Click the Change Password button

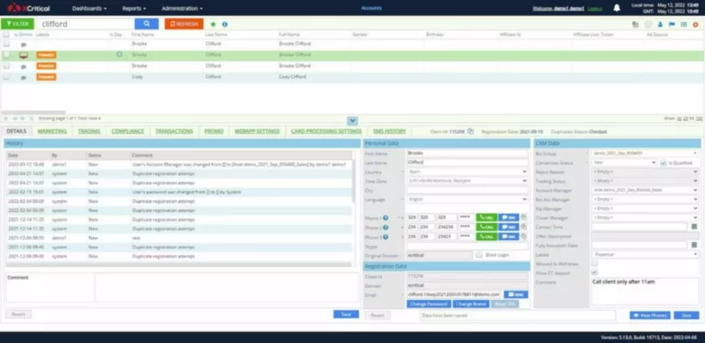pos(429,304)
